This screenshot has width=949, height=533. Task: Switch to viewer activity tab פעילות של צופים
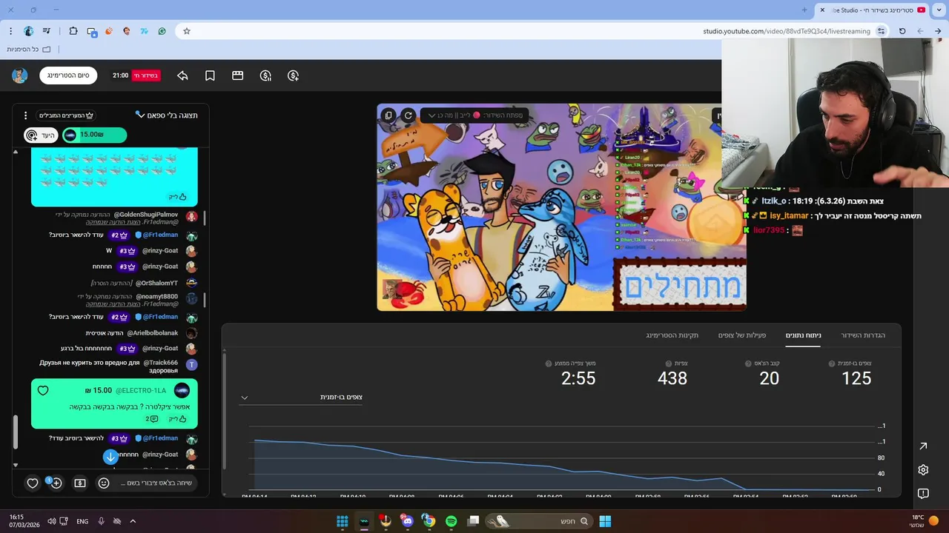tap(742, 335)
